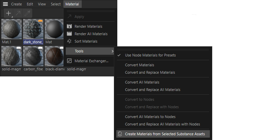The width and height of the screenshot is (259, 140).
Task: Open the View menu
Action: tap(42, 4)
